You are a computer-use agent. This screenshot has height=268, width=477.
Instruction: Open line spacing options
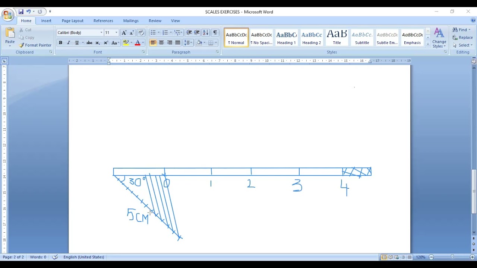click(x=188, y=43)
